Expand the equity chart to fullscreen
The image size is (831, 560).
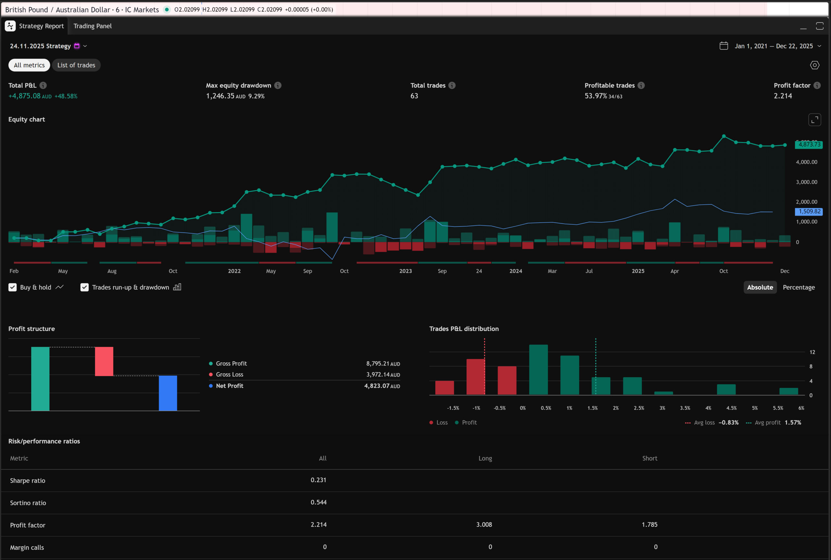pos(814,120)
